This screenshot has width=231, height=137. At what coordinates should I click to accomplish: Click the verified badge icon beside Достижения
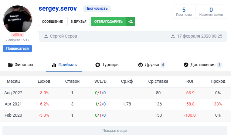[x=186, y=65]
